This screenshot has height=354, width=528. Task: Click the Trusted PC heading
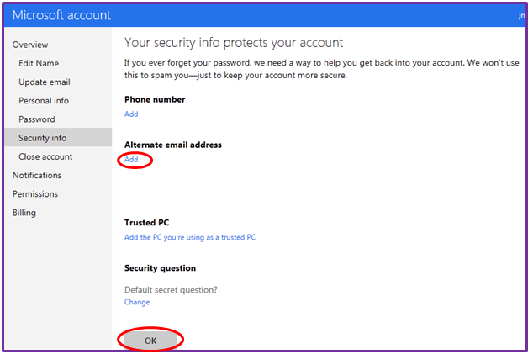146,223
